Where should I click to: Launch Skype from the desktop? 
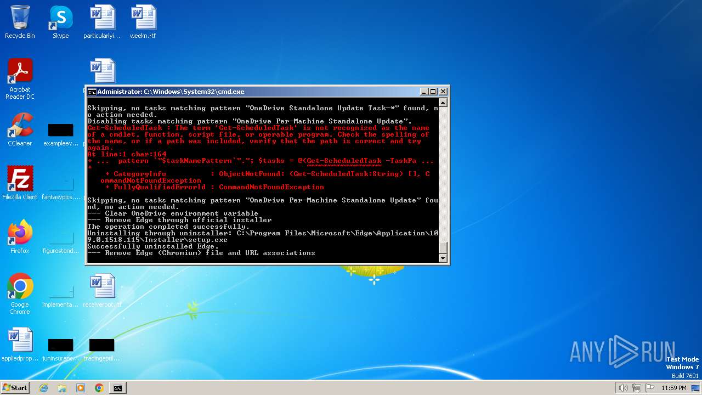(x=60, y=22)
